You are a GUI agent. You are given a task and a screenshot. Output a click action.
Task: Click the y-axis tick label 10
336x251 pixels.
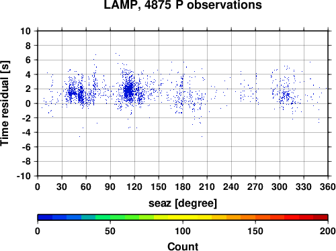point(26,31)
